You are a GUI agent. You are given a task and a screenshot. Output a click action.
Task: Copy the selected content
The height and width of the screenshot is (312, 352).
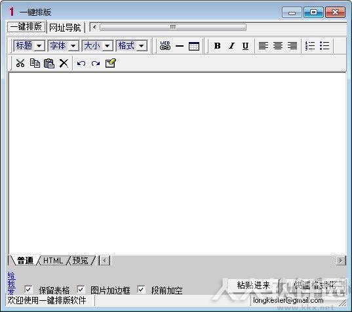35,63
